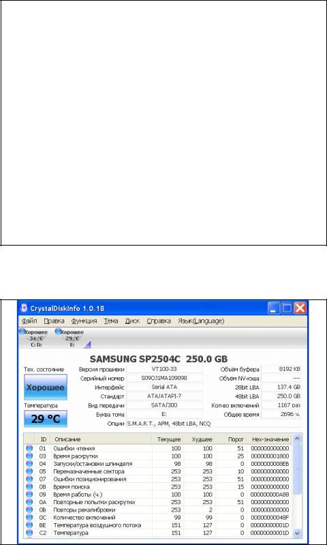This screenshot has width=327, height=545.
Task: Click the status orb for Время поиска row
Action: coord(29,487)
